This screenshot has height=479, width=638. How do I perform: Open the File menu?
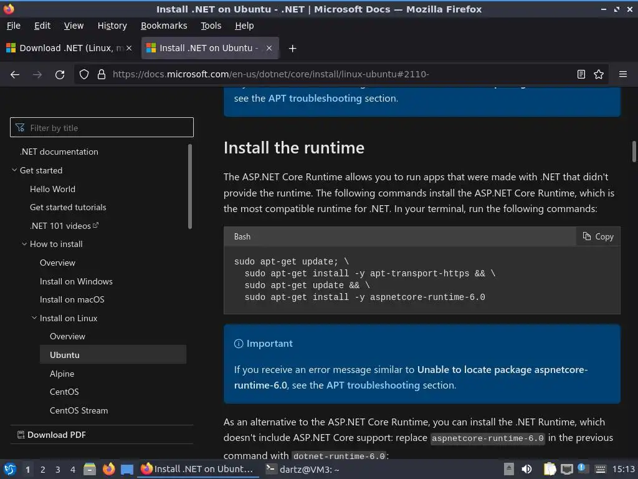tap(14, 26)
